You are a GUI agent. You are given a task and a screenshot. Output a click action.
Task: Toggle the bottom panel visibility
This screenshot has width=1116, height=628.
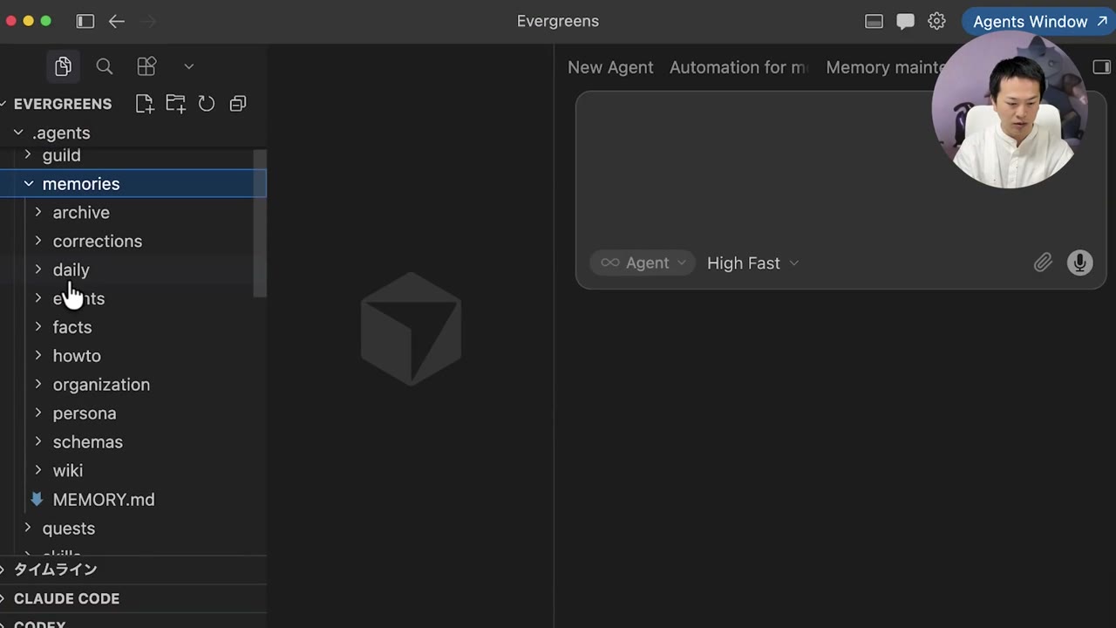(874, 22)
